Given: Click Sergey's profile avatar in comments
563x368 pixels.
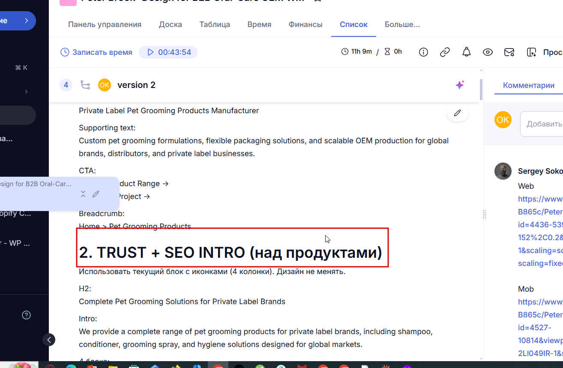Looking at the screenshot, I should point(503,171).
